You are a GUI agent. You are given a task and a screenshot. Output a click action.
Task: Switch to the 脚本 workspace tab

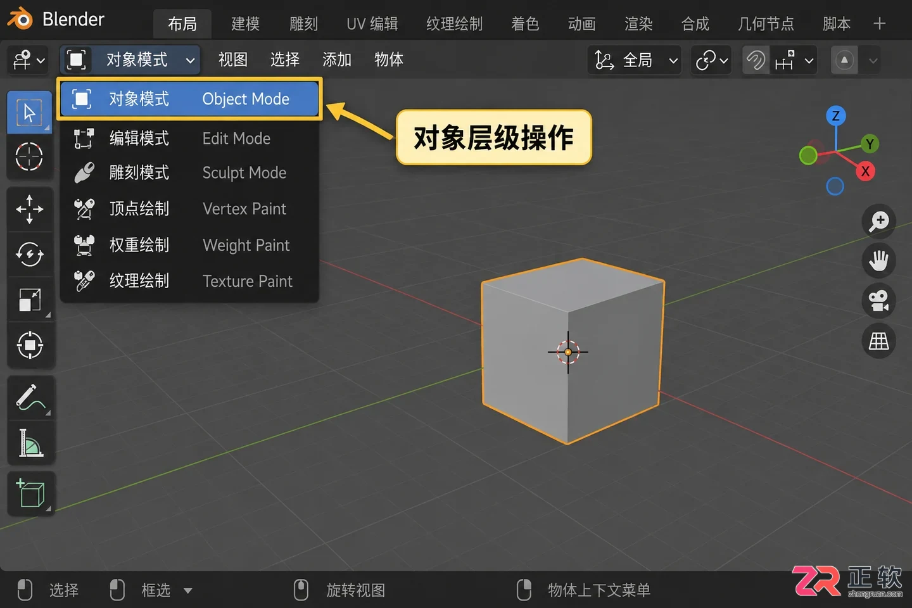[x=837, y=24]
